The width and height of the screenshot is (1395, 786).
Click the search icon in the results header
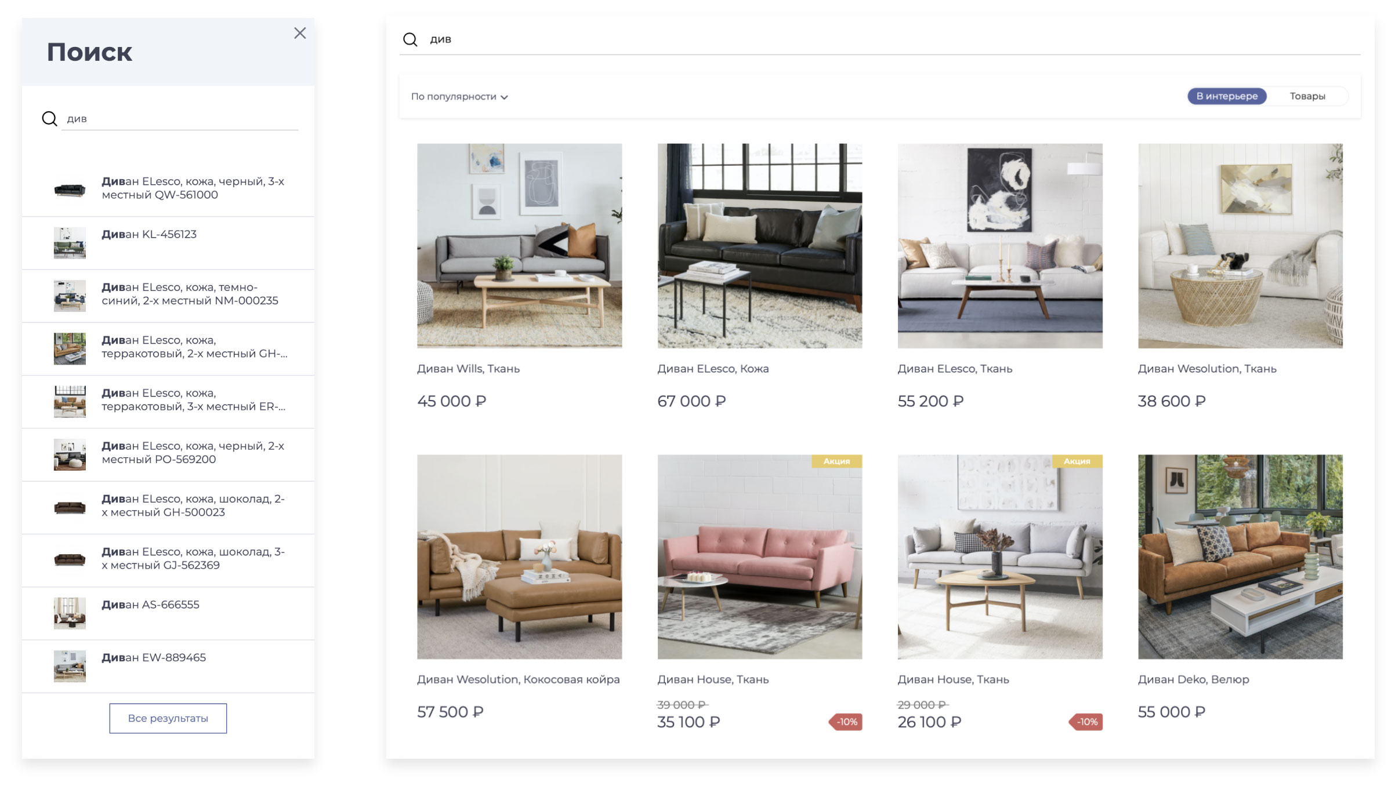click(x=410, y=39)
